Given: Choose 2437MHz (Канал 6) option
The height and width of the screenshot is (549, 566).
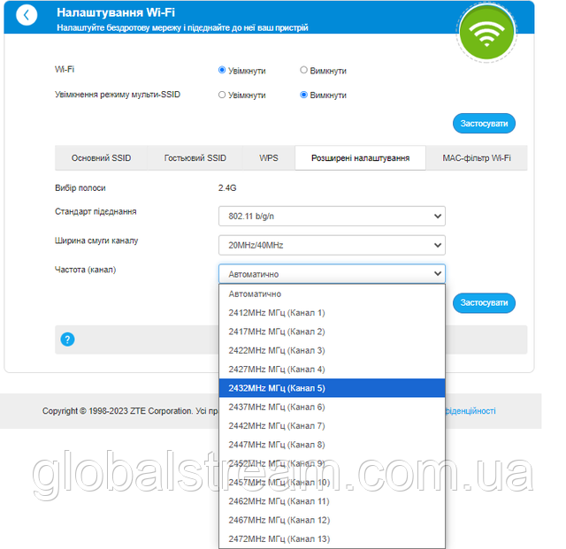Looking at the screenshot, I should (332, 407).
